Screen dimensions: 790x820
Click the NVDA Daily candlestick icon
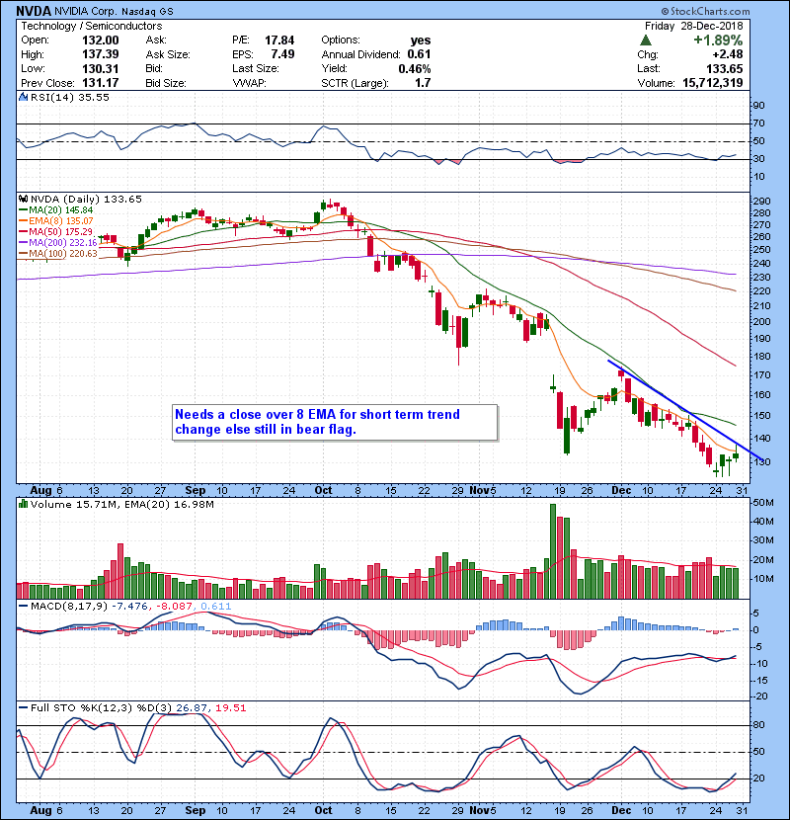(23, 199)
